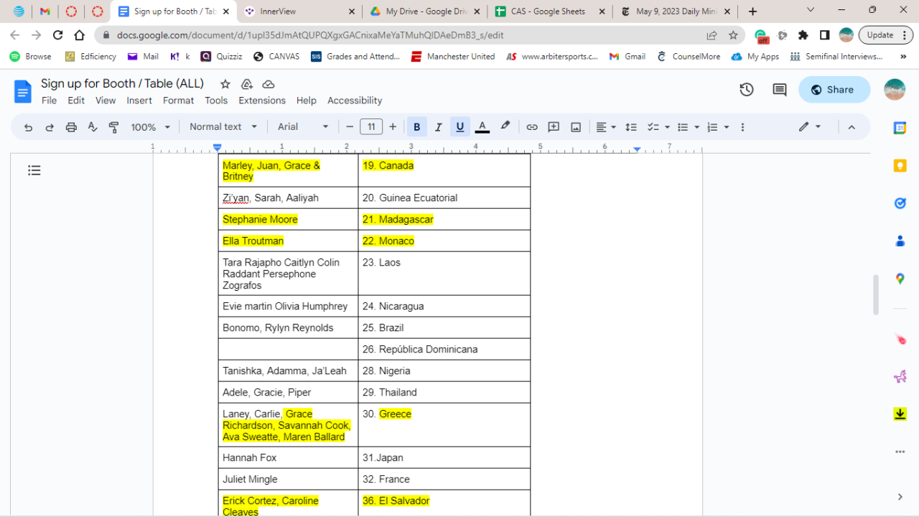
Task: Open Quizziz bookmark
Action: tap(221, 56)
